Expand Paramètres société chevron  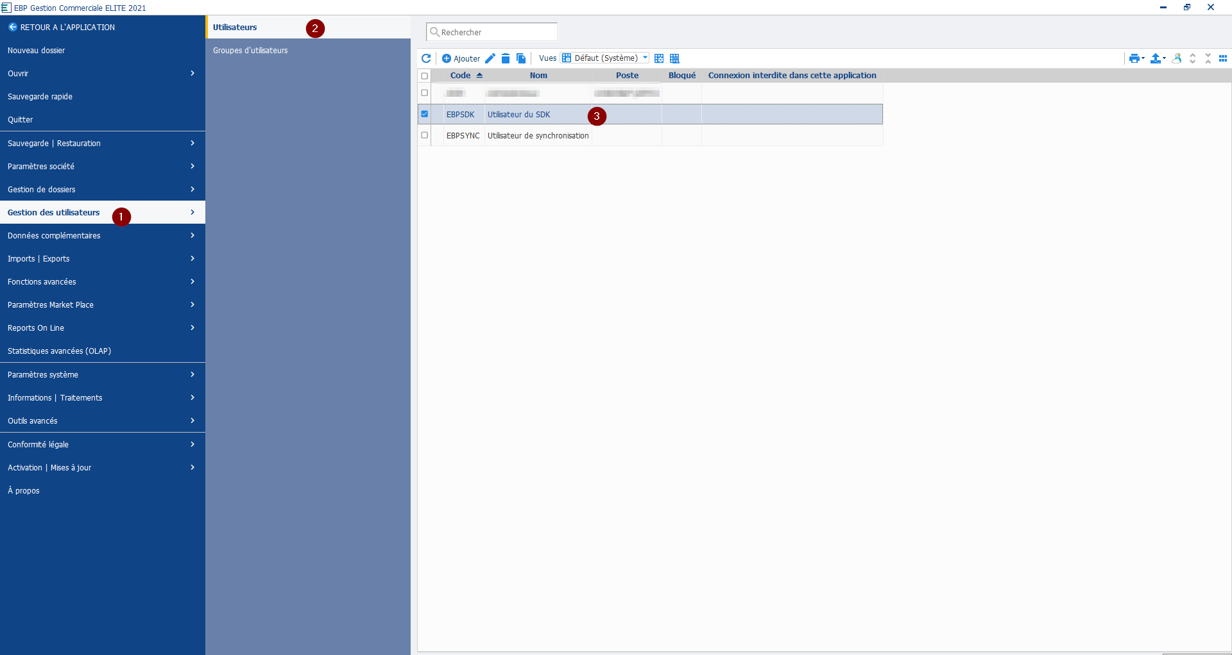point(193,166)
